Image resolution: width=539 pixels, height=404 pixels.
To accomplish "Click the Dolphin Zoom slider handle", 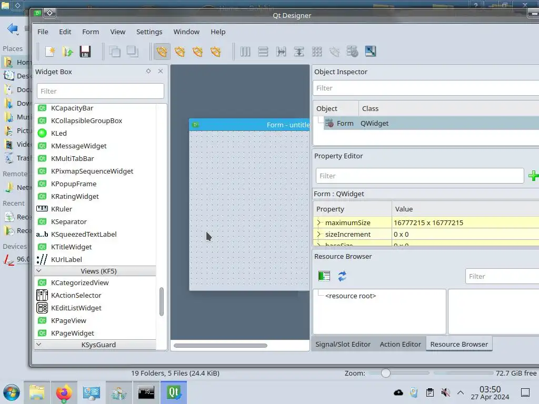I will pyautogui.click(x=386, y=373).
